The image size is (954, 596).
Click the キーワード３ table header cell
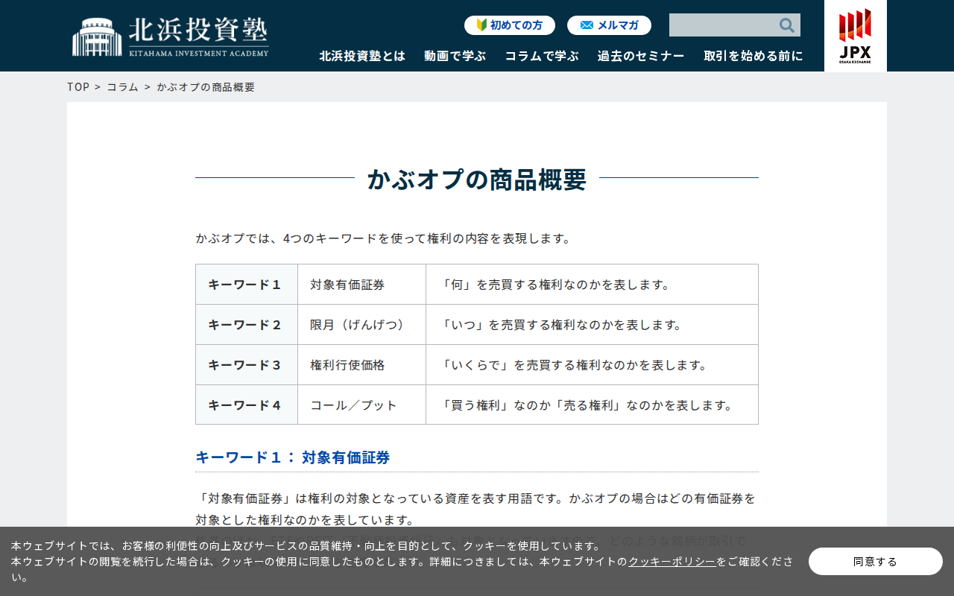click(247, 365)
